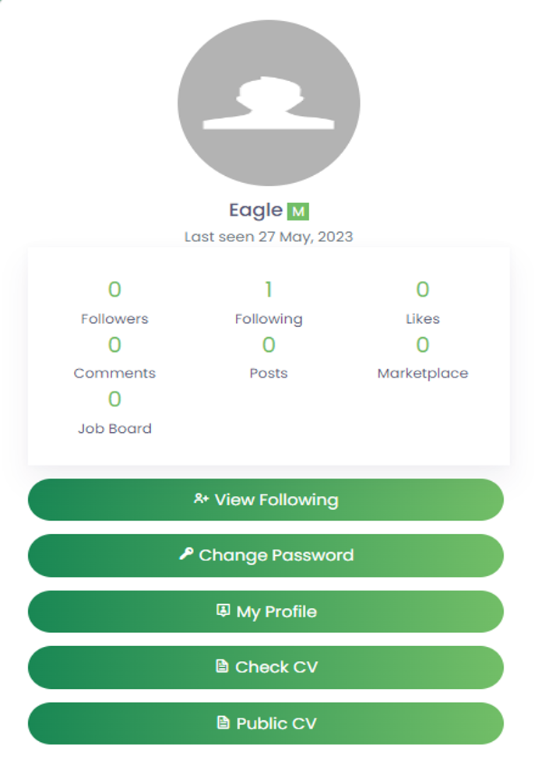Go to My Profile
The width and height of the screenshot is (535, 773).
[x=266, y=611]
